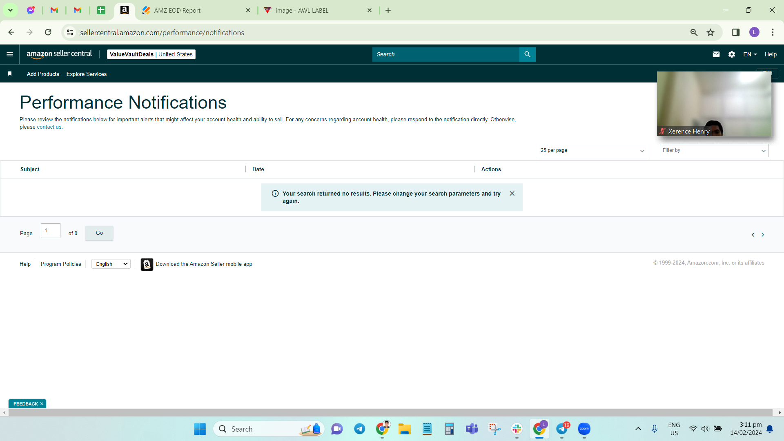Bookmark this page with the star
Viewport: 784px width, 441px height.
710,32
